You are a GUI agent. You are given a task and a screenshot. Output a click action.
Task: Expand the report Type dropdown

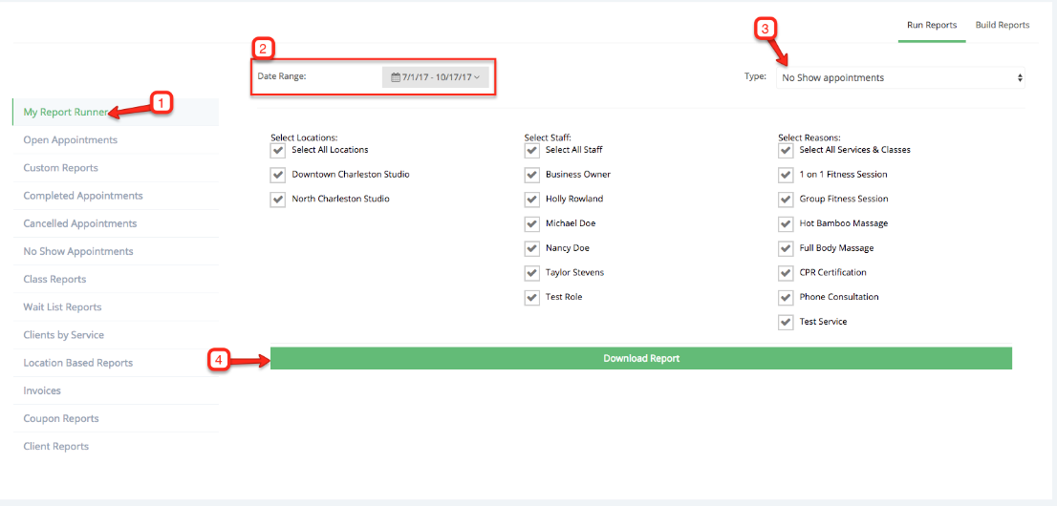(x=898, y=77)
